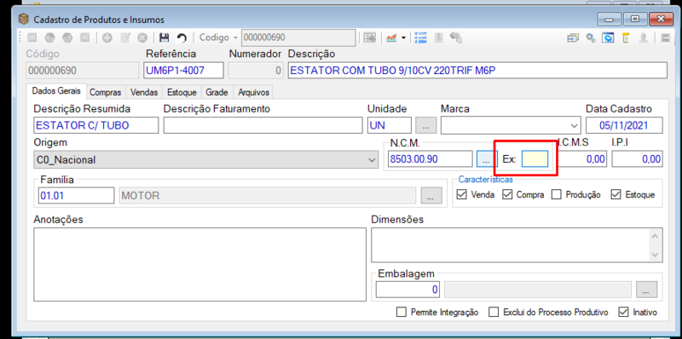Click the I.C.M.S value field

tap(581, 159)
